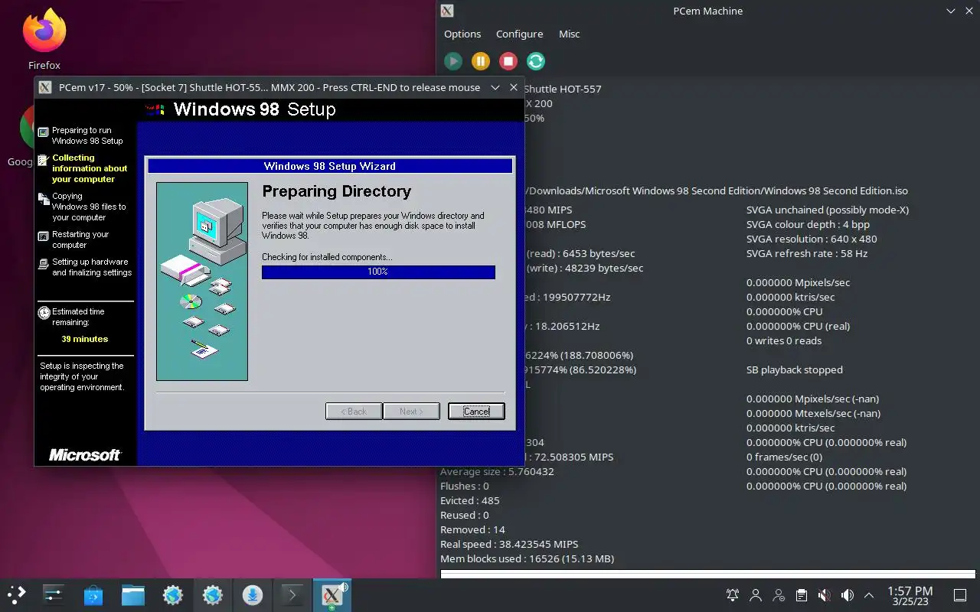Open the volume speaker tray icon

(848, 595)
